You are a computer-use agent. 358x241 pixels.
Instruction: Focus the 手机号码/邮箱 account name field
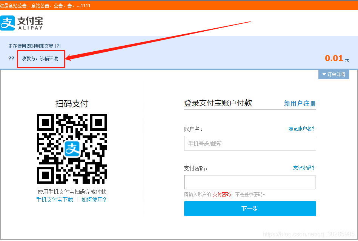[250, 143]
